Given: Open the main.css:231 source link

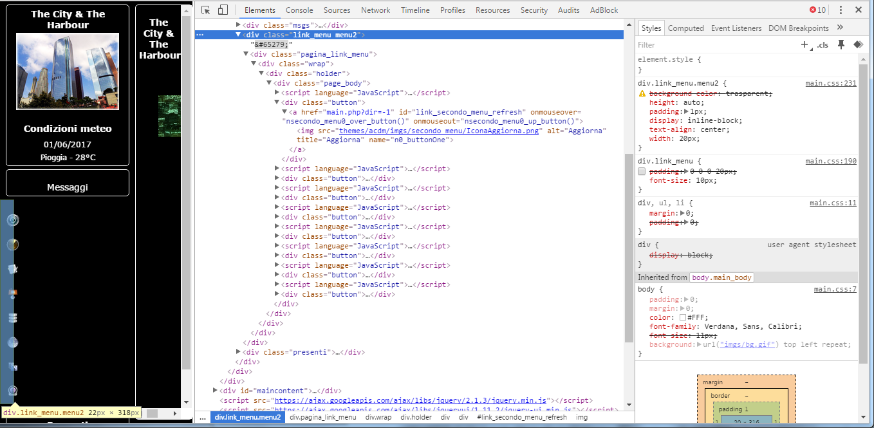Looking at the screenshot, I should tap(831, 84).
